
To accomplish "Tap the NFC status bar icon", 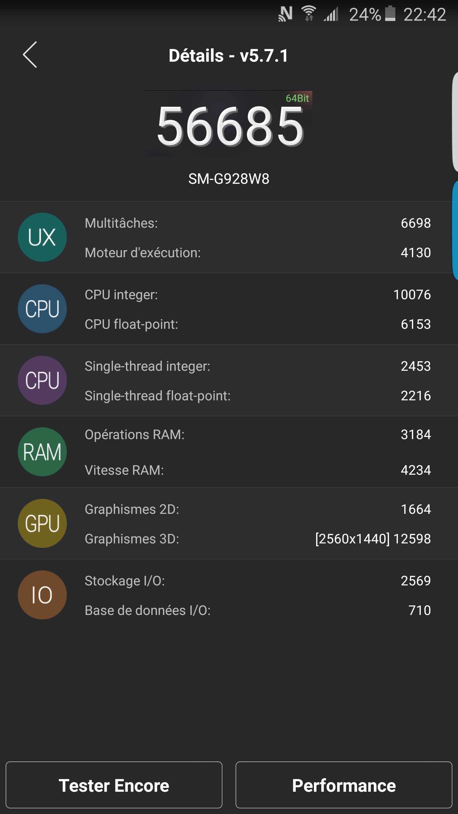I will 285,14.
